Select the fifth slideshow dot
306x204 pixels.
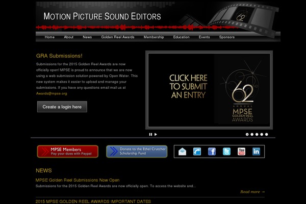[x=267, y=134]
